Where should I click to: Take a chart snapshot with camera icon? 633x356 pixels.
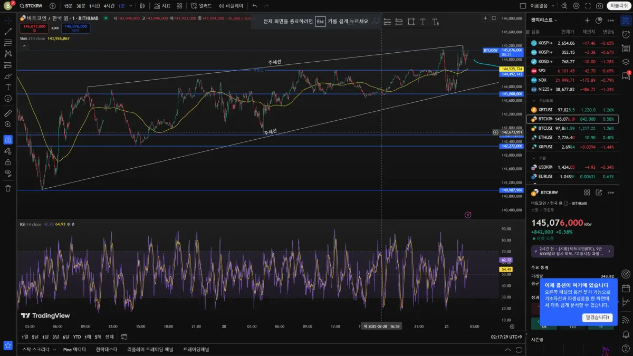[599, 6]
